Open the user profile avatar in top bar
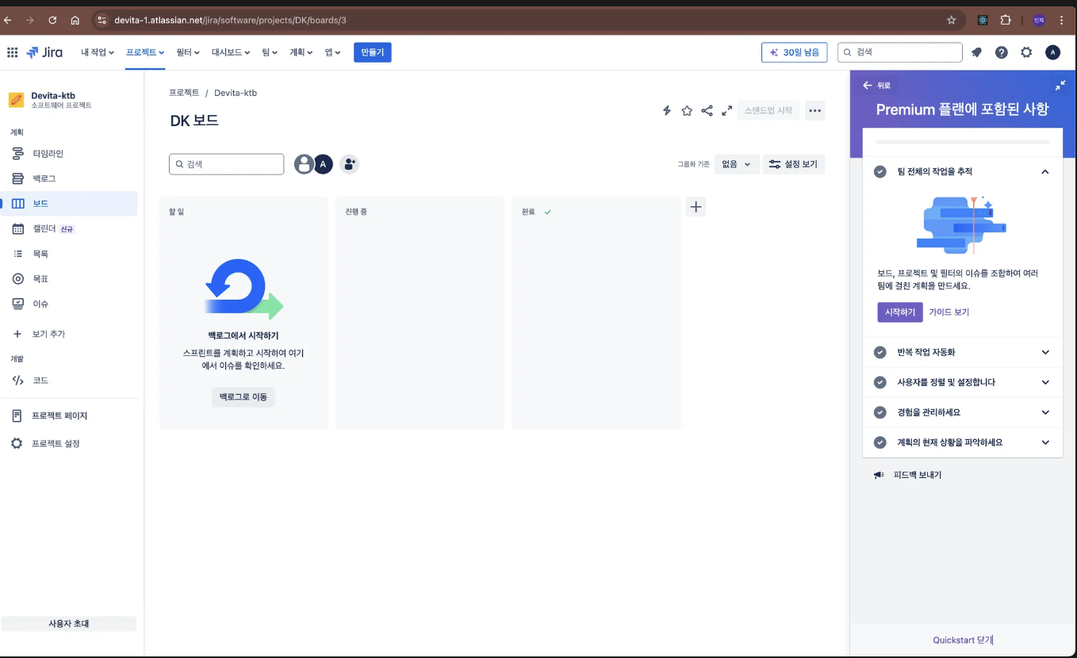The width and height of the screenshot is (1077, 658). tap(1052, 52)
